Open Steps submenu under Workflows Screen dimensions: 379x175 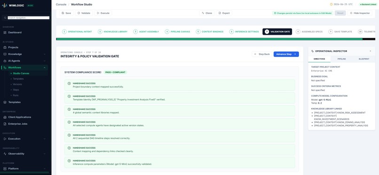(16, 90)
